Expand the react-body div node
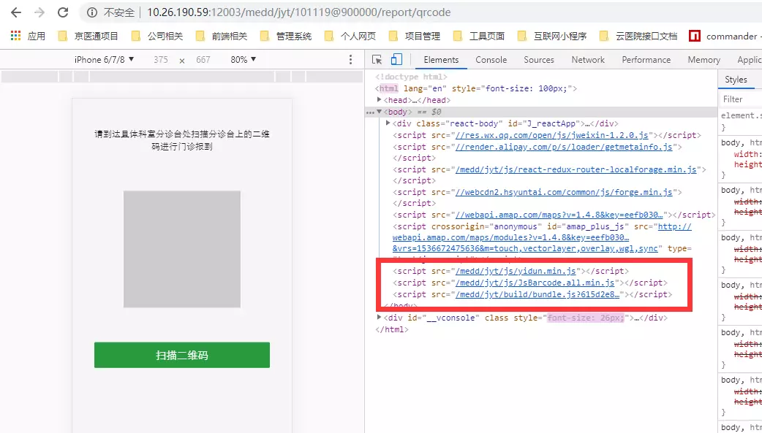 click(x=388, y=123)
